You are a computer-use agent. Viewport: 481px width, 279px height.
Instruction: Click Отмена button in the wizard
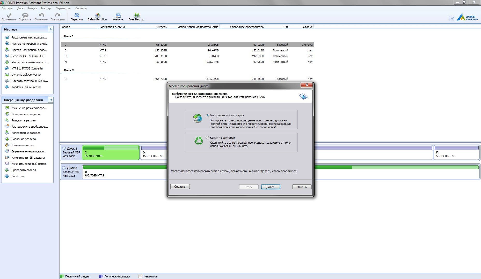tap(302, 187)
